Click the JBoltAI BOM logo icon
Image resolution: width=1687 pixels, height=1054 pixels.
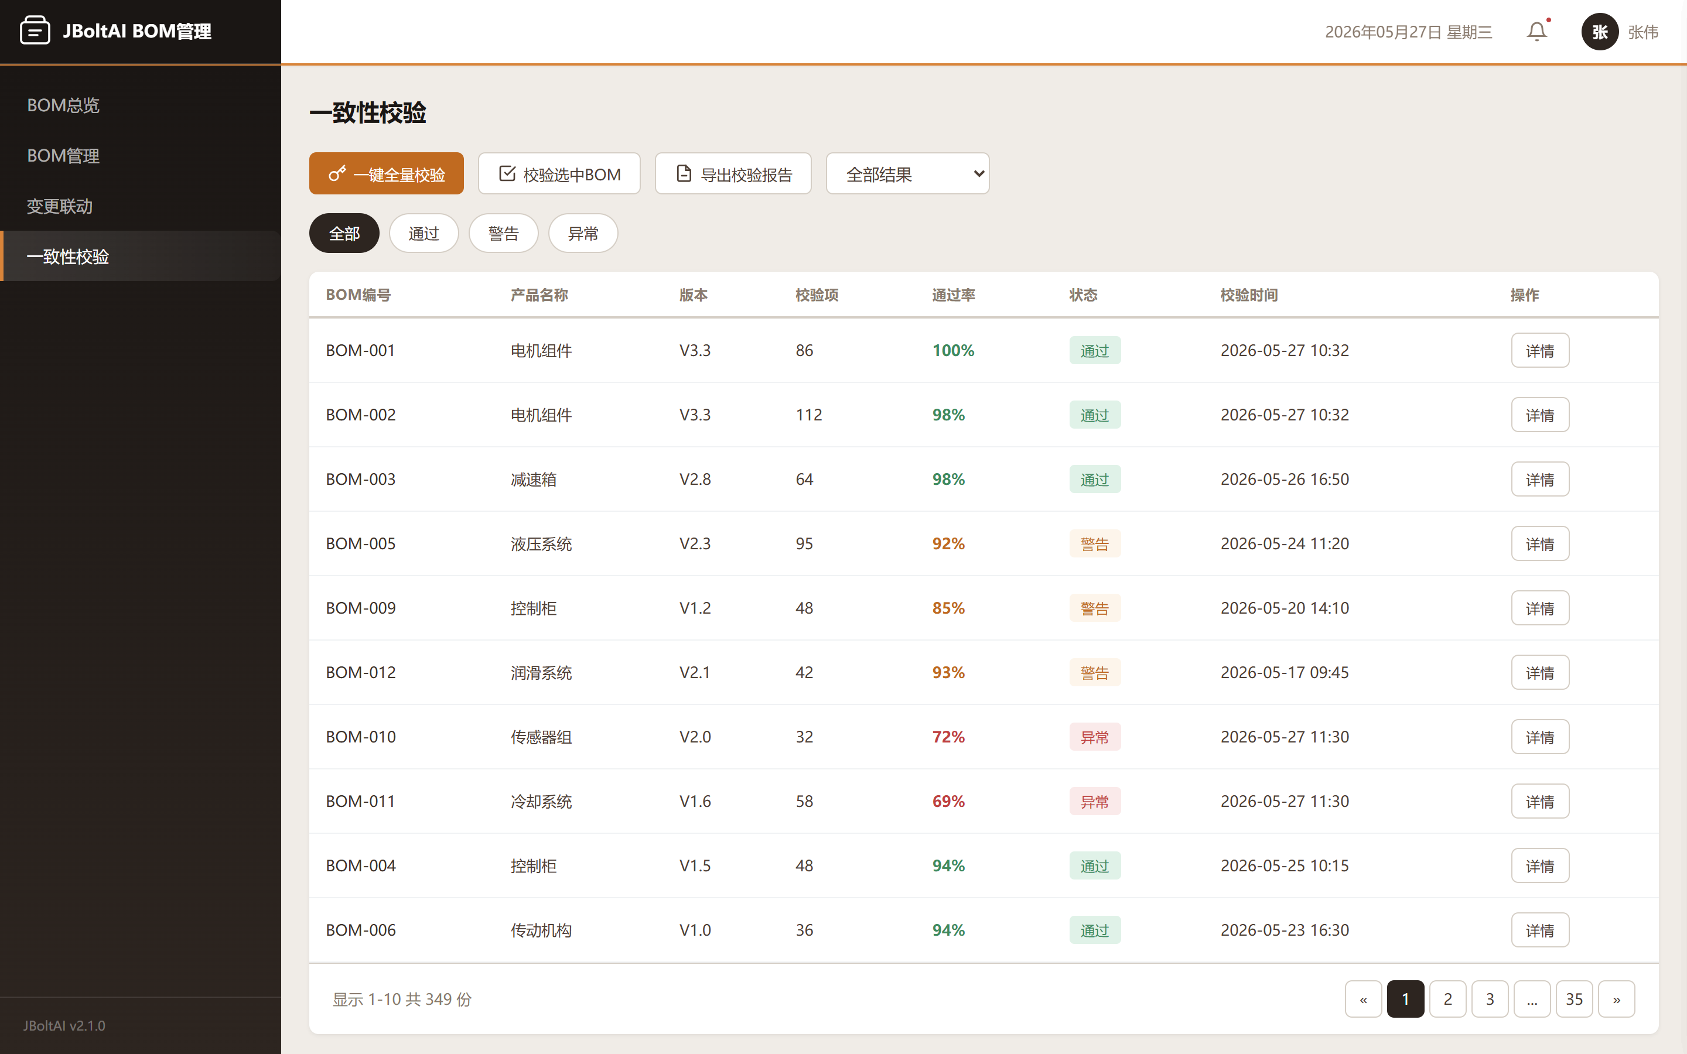35,30
